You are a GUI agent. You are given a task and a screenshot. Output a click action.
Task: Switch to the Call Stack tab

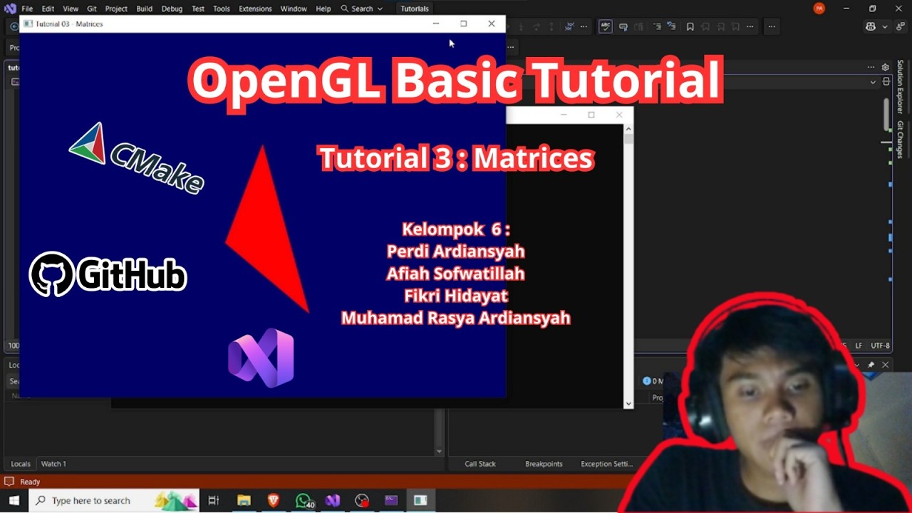click(480, 464)
